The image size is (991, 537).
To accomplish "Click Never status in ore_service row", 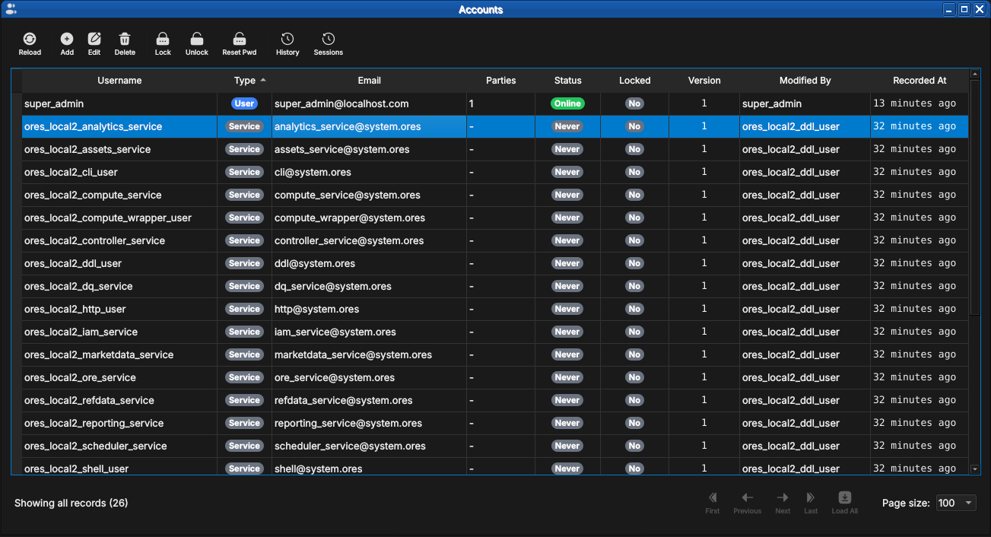I will click(567, 377).
